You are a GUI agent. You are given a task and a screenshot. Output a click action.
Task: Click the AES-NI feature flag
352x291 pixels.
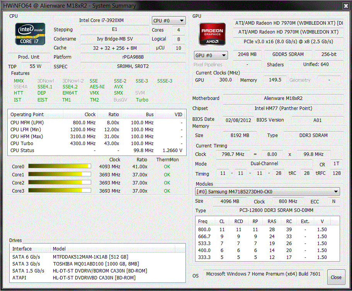97,87
